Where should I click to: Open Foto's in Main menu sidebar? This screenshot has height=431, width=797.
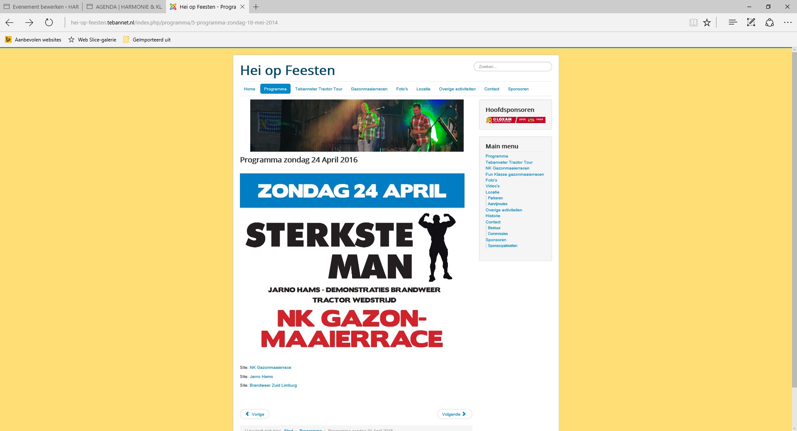pos(491,180)
